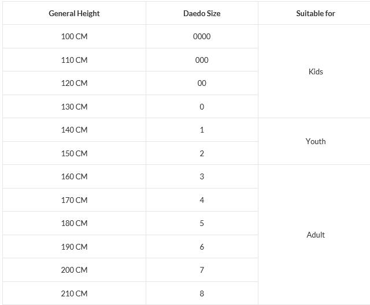The image size is (370, 305).
Task: Select the 170 CM height cell
Action: pyautogui.click(x=75, y=200)
